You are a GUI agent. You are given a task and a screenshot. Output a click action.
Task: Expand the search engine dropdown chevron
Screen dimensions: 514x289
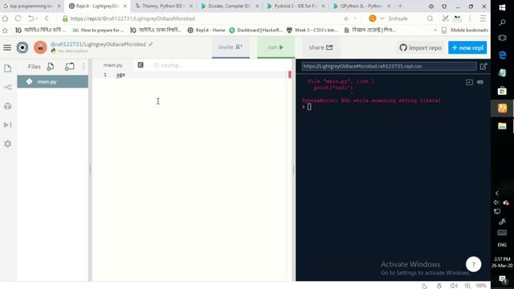(382, 18)
